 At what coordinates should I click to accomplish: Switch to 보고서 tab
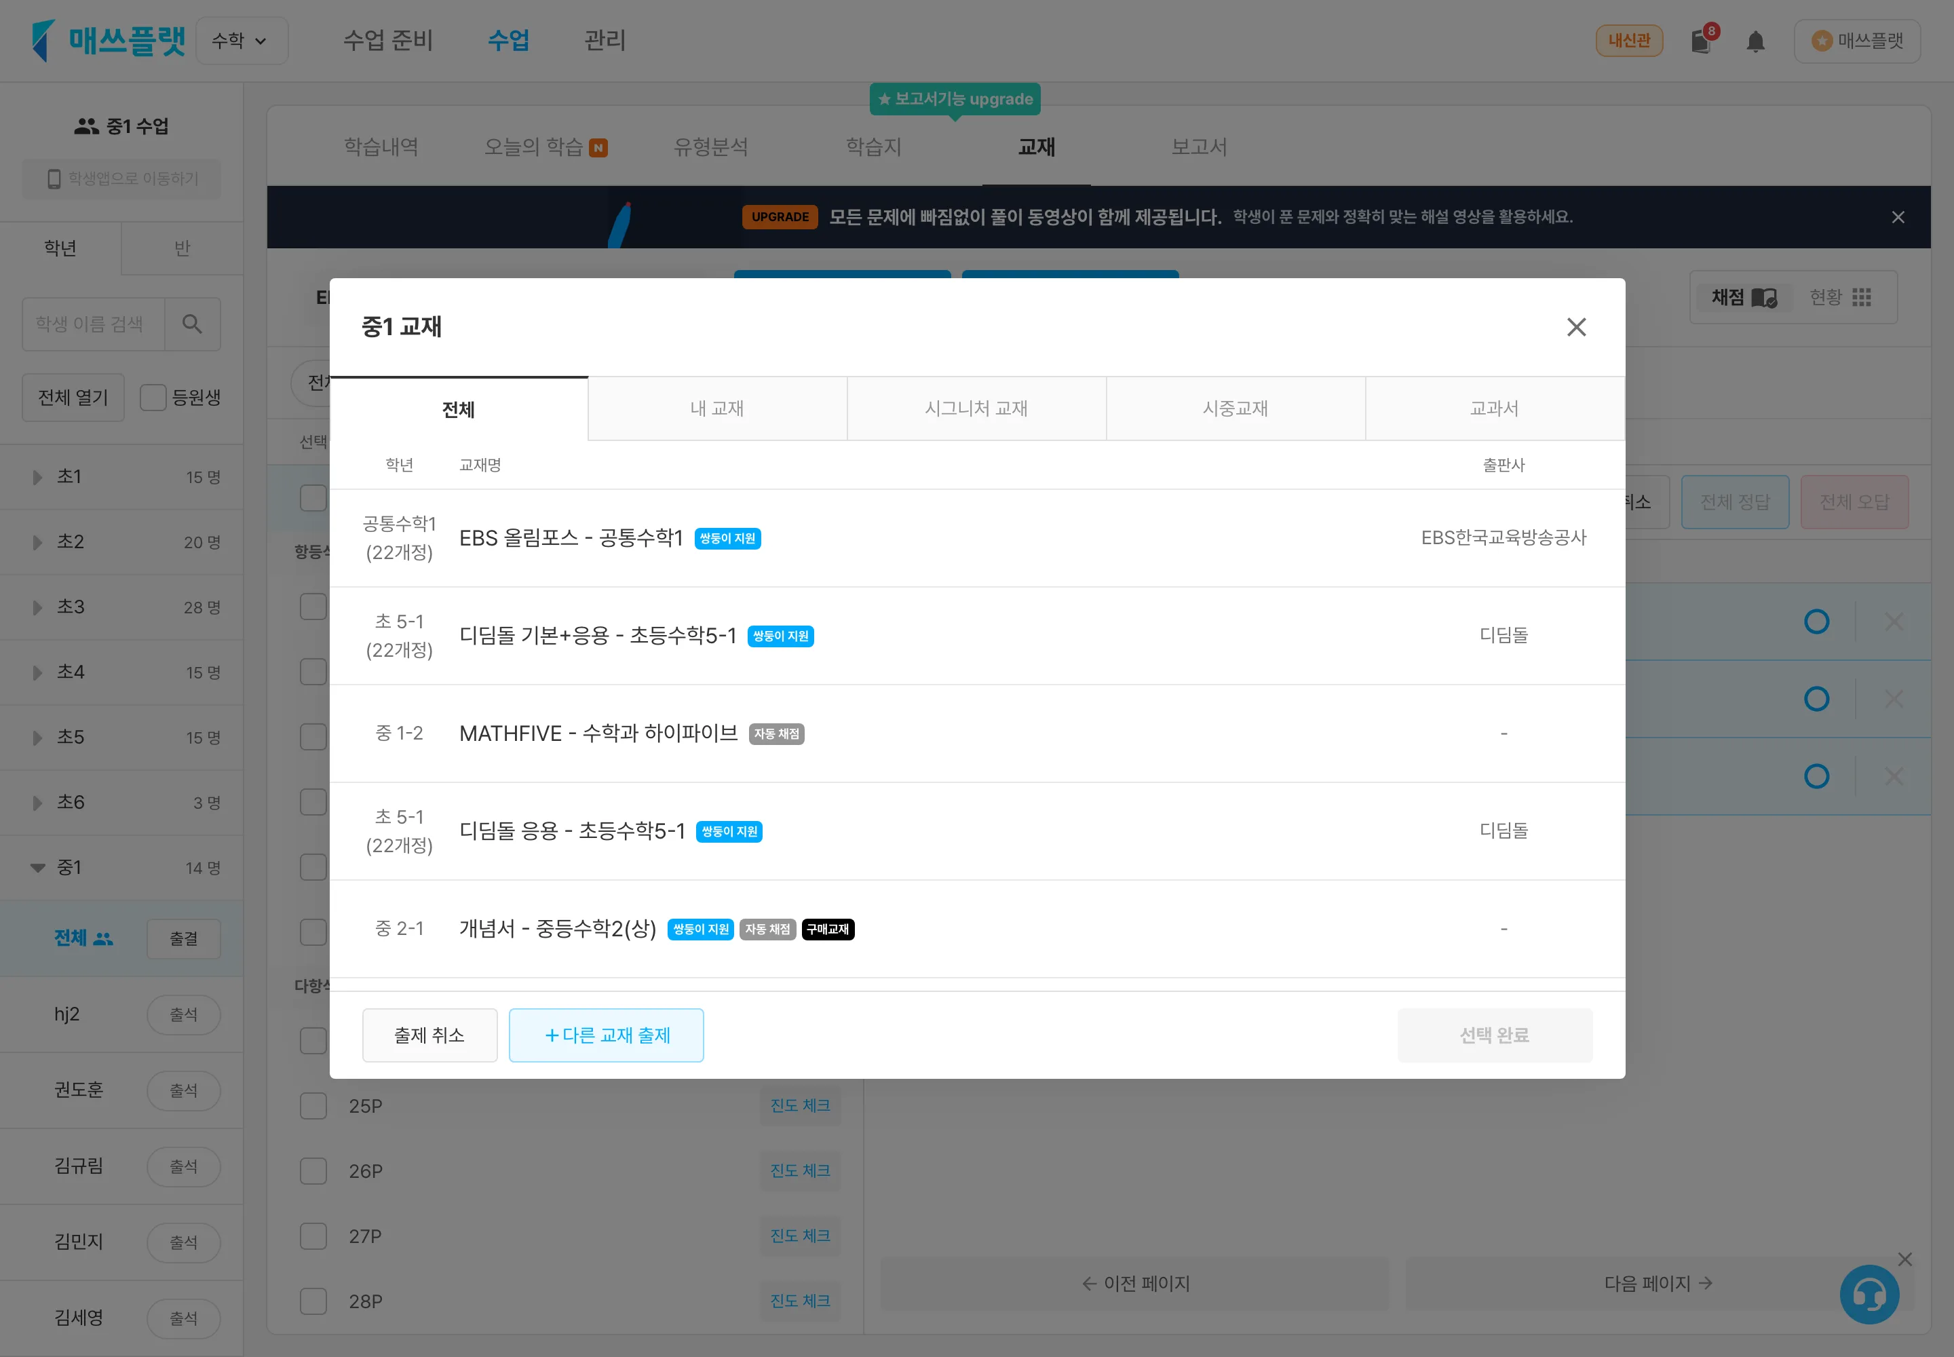[1199, 147]
